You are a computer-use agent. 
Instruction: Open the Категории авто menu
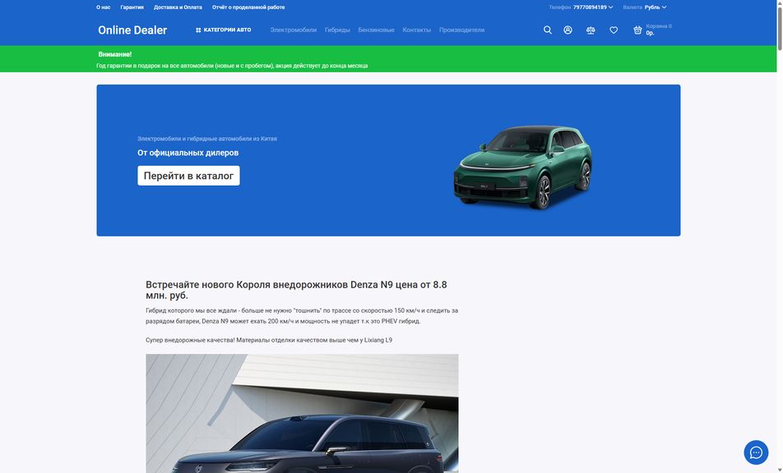(223, 30)
